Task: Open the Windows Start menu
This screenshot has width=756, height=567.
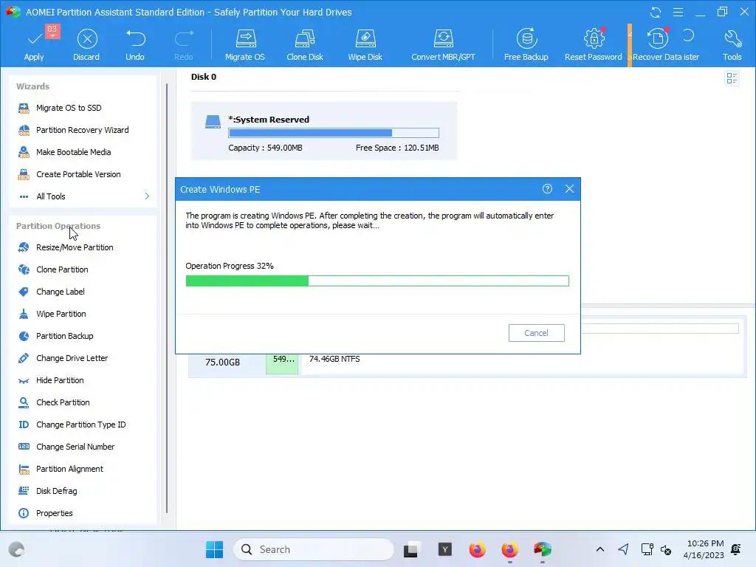Action: [215, 549]
